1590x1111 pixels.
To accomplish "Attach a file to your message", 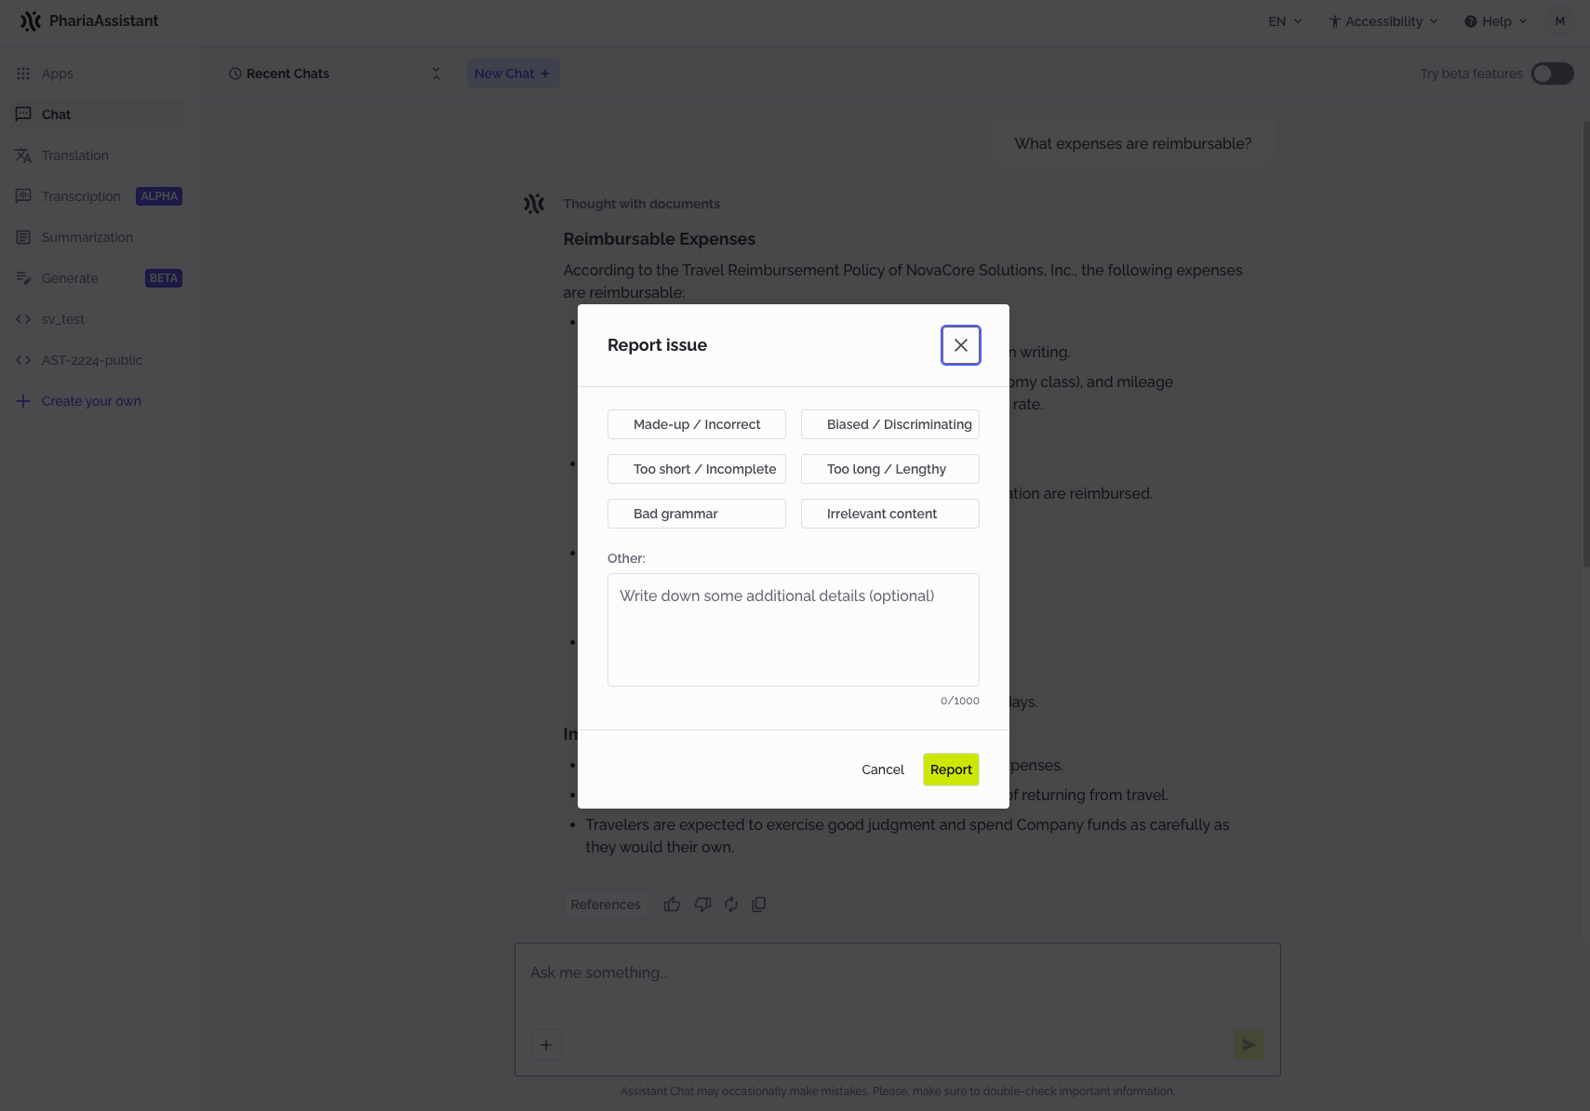I will coord(545,1045).
